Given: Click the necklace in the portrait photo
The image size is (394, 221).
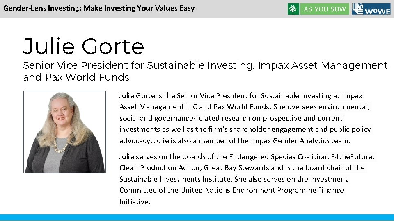Looking at the screenshot, I should click(61, 144).
